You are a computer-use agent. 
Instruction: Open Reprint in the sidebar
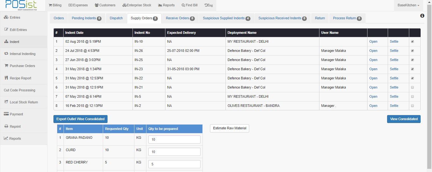tap(23, 126)
